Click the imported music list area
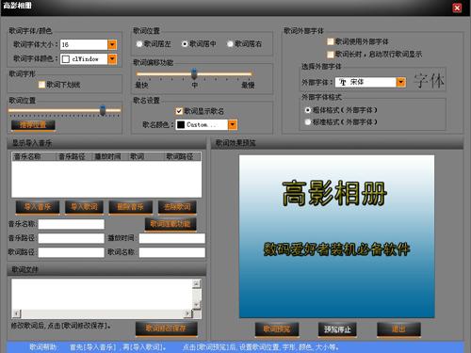Viewport: 471px width, 353px height. 106,179
